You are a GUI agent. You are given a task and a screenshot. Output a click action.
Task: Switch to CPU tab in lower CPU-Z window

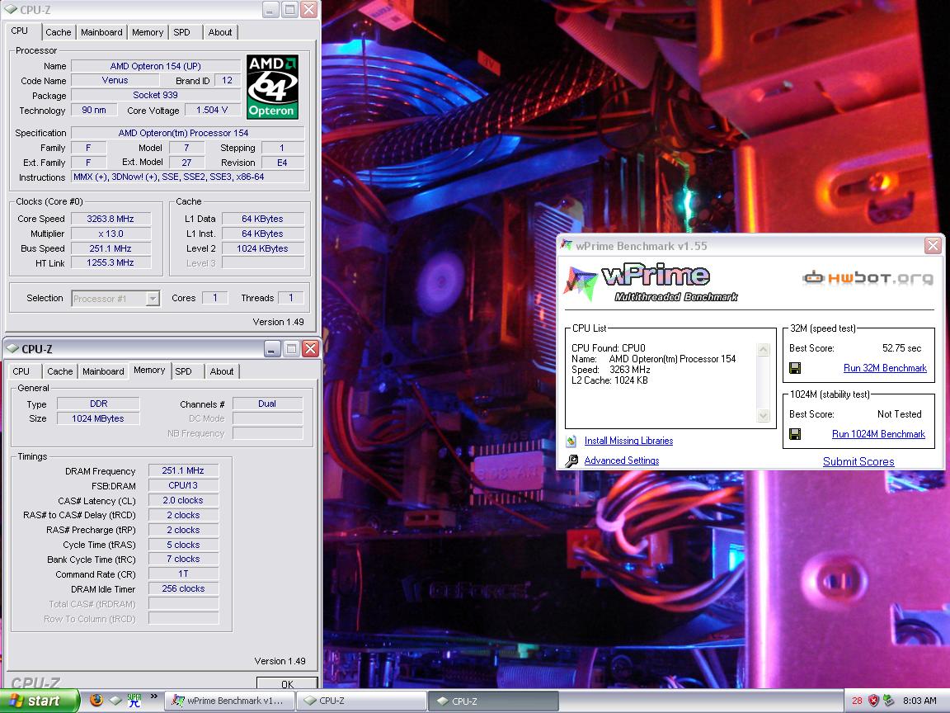[21, 371]
